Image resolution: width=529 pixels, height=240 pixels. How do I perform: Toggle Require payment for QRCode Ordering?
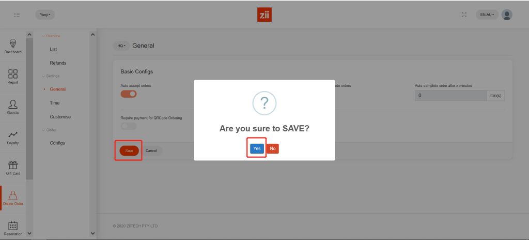pyautogui.click(x=129, y=126)
